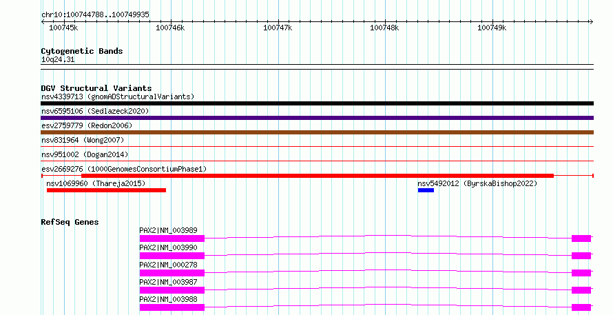Select the right exon of PAX2|NM_003990
The image size is (613, 315).
(581, 256)
